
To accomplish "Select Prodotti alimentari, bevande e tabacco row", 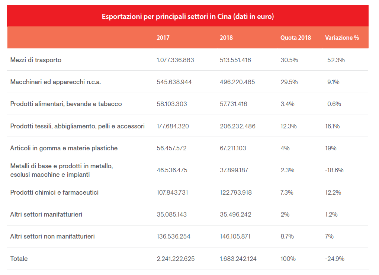I will click(x=66, y=104).
